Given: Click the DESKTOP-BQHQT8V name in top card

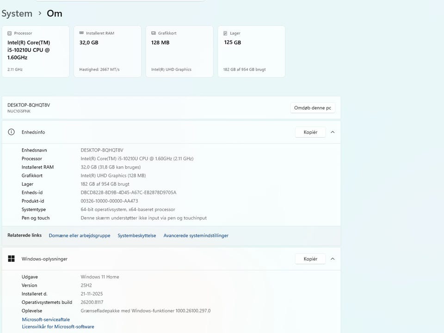Looking at the screenshot, I should coord(29,105).
